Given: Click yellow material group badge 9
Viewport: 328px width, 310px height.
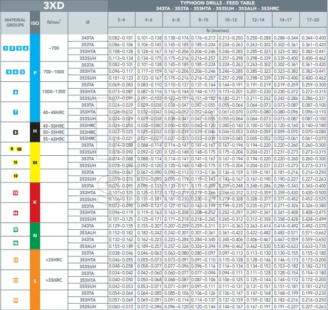Looking at the screenshot, I should [12, 149].
